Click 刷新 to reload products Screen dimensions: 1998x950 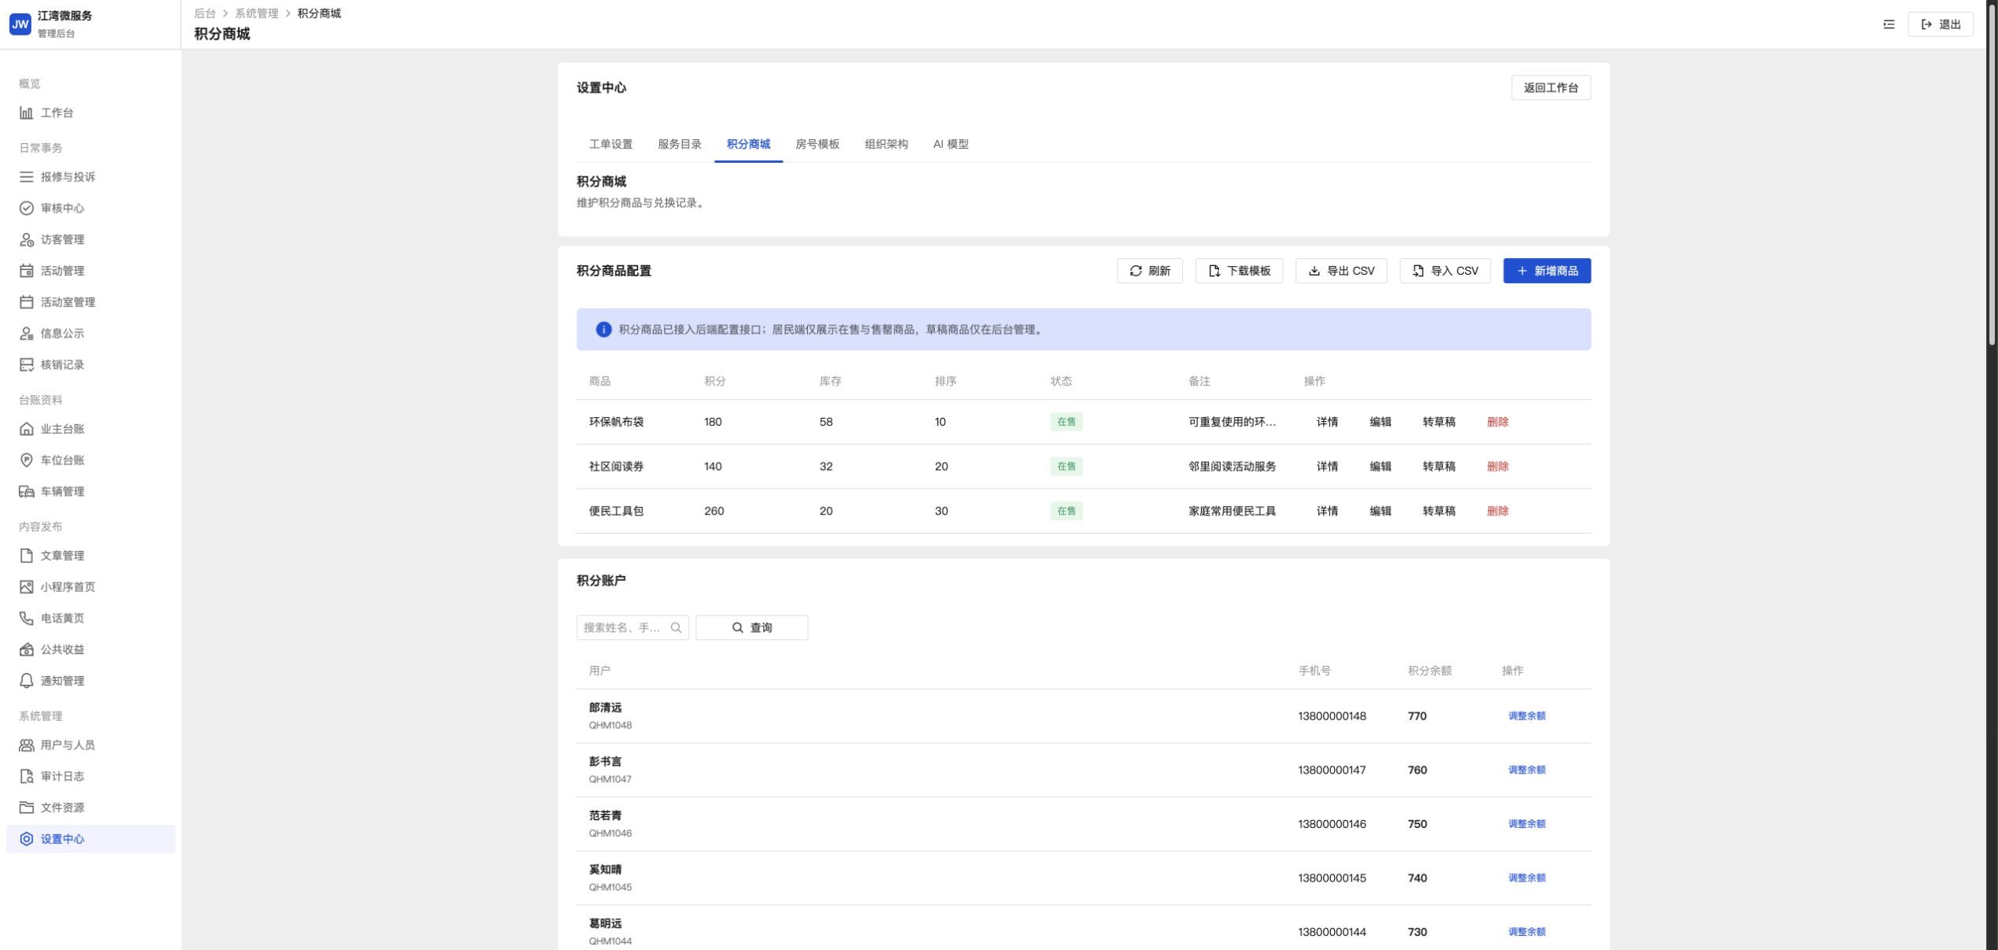pyautogui.click(x=1149, y=271)
